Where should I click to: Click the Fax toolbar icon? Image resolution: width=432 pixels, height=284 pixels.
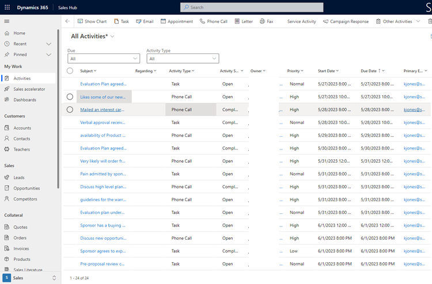pos(266,21)
